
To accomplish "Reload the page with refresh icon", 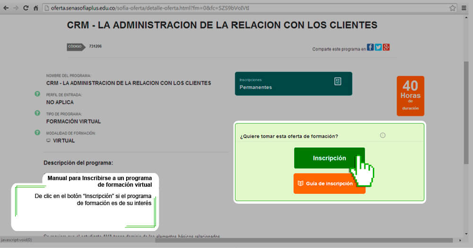I will (x=26, y=8).
